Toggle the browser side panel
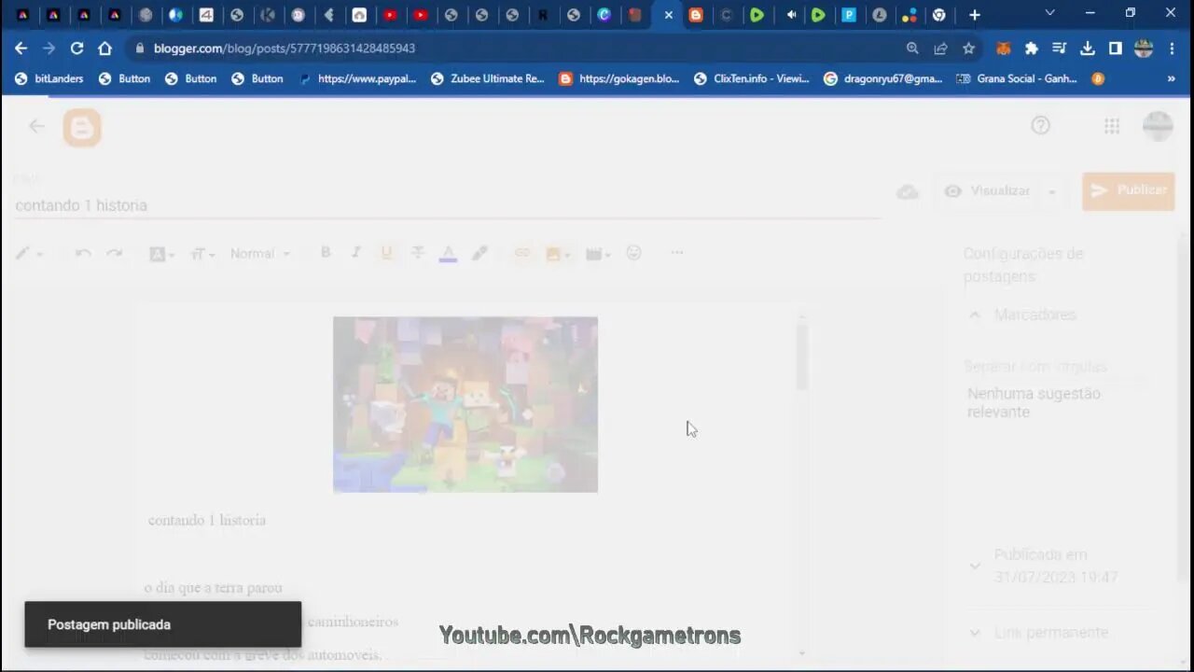Screen dimensions: 1194x672 [1116, 49]
